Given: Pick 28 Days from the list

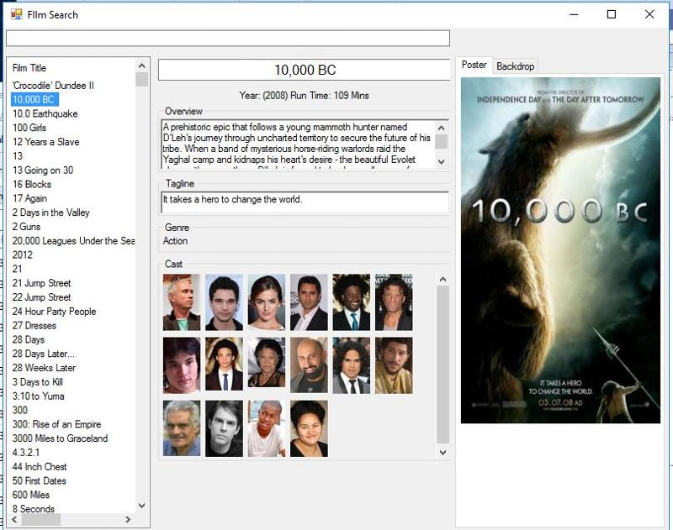Looking at the screenshot, I should 29,340.
